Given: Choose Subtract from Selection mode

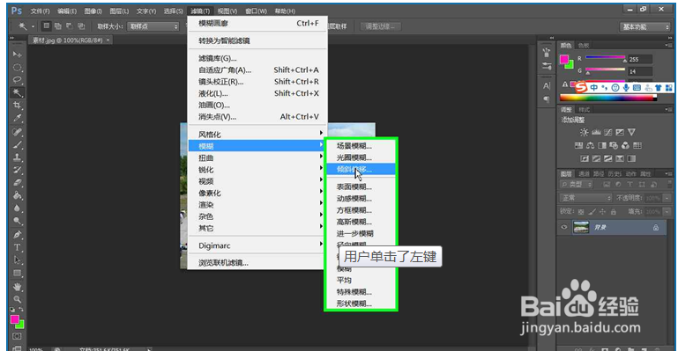Looking at the screenshot, I should [70, 26].
